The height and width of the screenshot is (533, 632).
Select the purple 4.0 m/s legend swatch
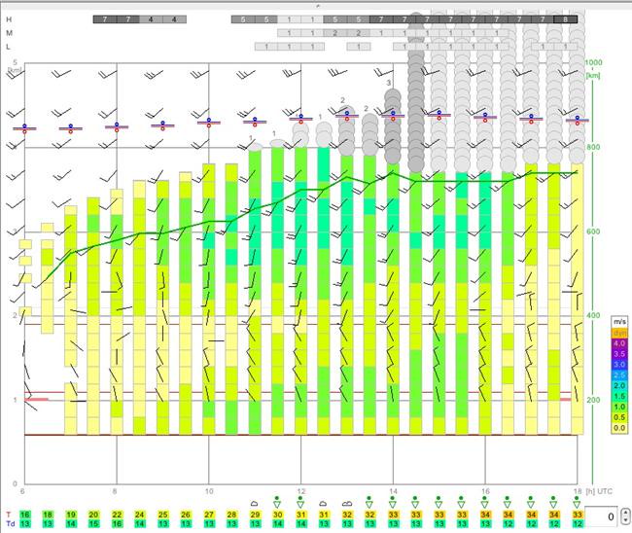point(619,343)
